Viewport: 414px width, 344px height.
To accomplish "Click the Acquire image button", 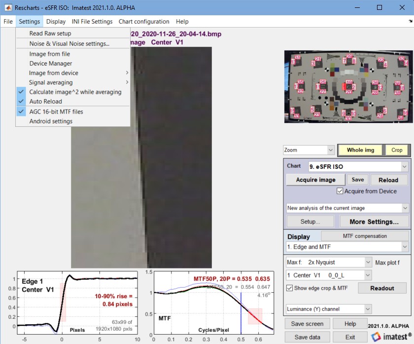I will [x=315, y=180].
